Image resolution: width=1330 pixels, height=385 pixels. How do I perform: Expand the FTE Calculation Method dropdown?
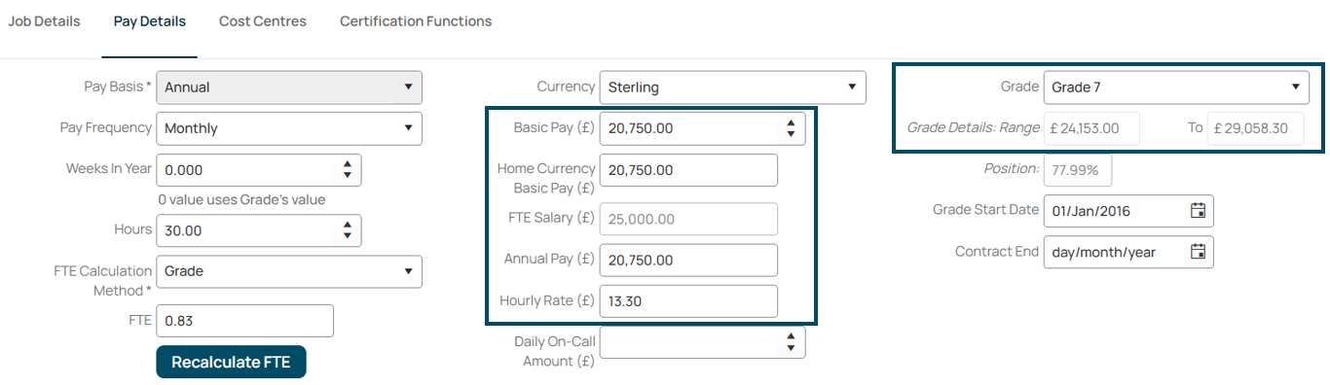tap(289, 271)
